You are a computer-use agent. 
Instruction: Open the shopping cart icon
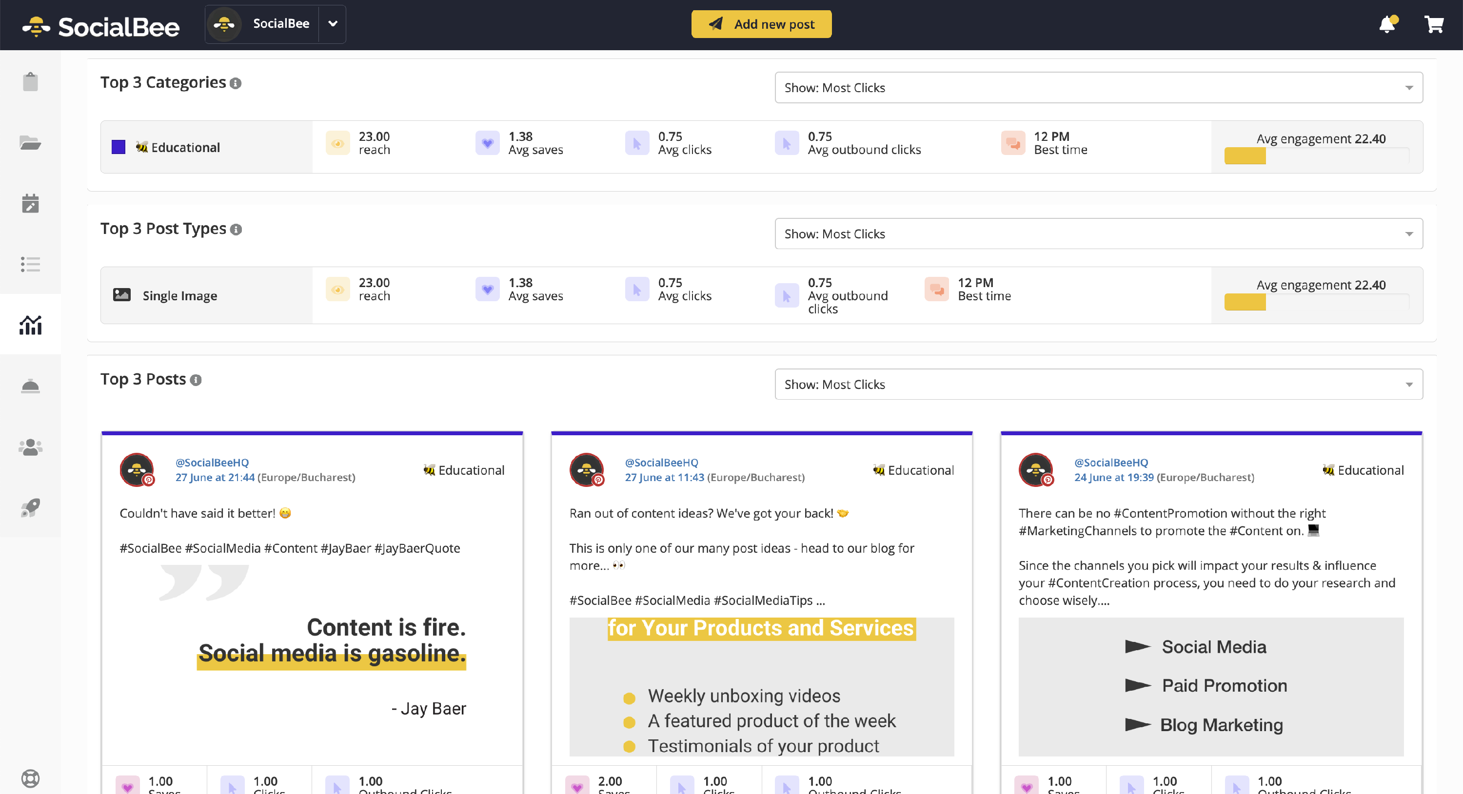click(1434, 24)
